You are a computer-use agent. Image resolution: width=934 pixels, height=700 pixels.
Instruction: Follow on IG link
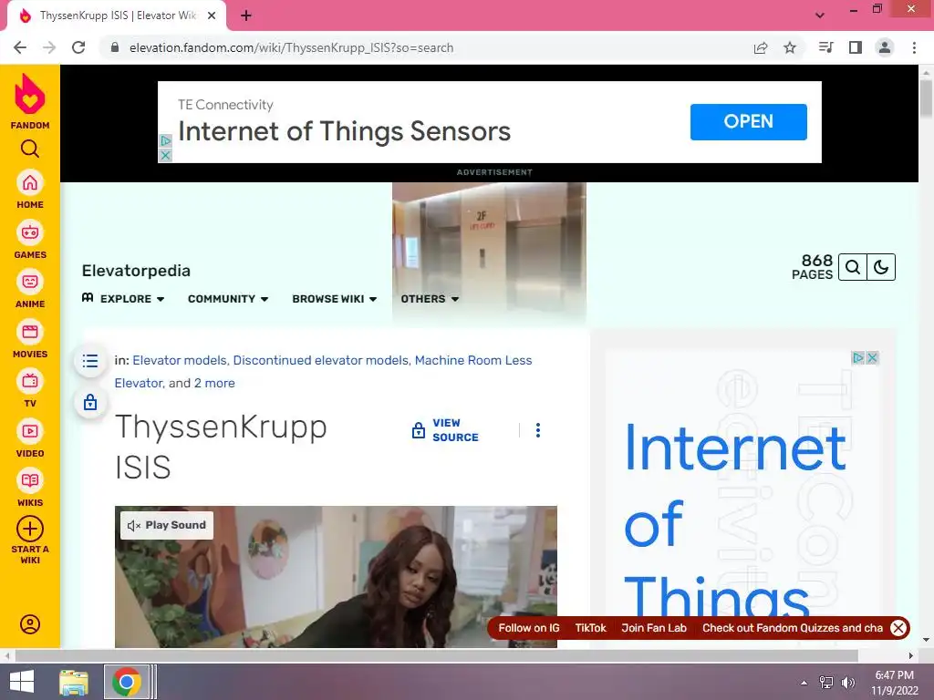point(529,628)
